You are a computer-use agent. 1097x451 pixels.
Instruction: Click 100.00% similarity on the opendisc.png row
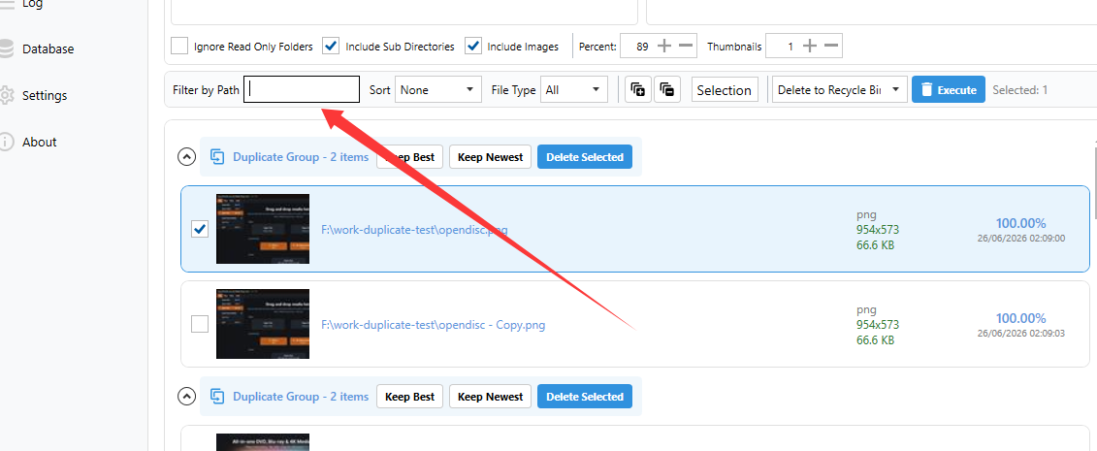coord(1020,223)
